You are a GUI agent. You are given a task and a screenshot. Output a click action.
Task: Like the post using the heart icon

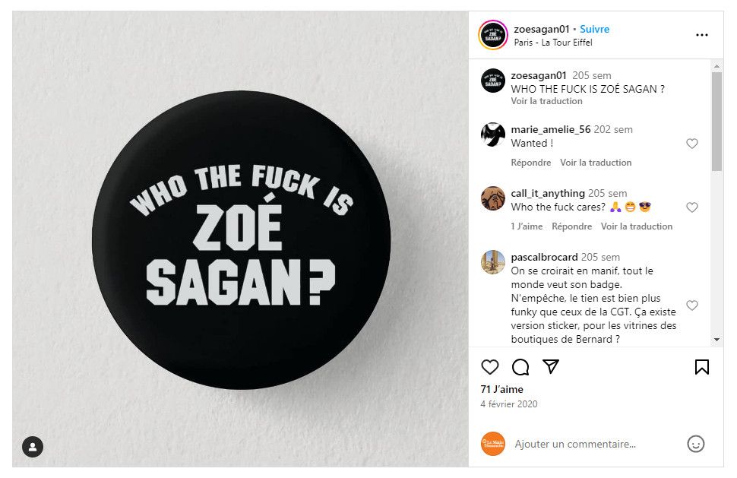click(x=490, y=367)
